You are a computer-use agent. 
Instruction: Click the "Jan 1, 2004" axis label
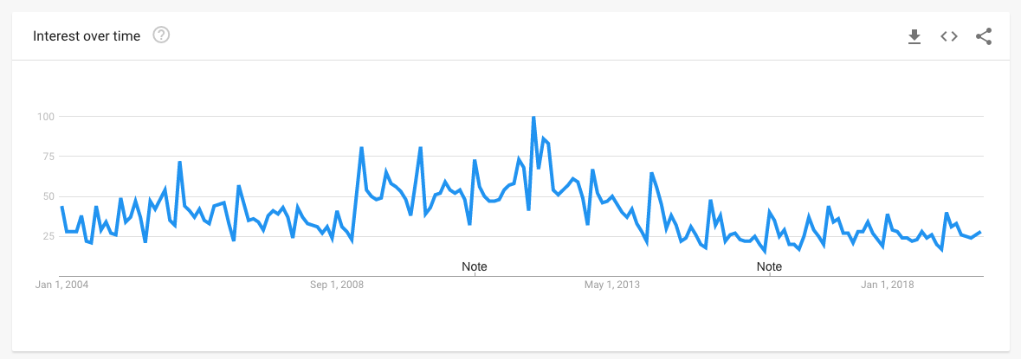tap(61, 285)
